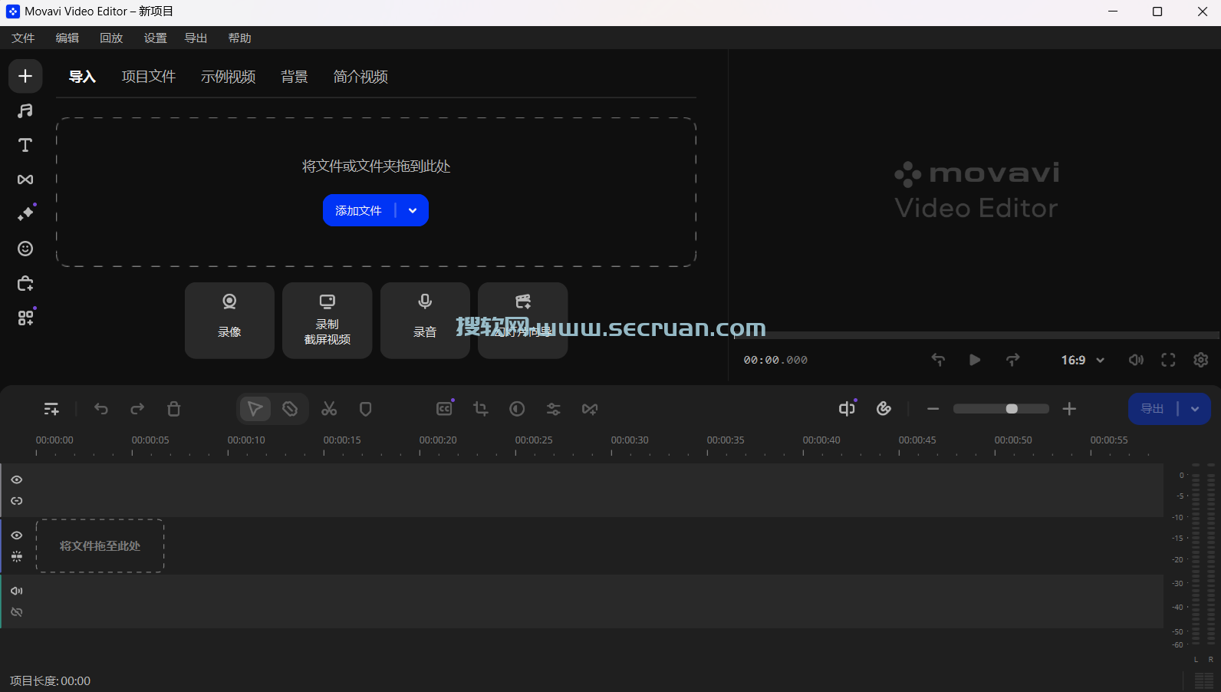
Task: Split clip with scissors icon
Action: (x=329, y=409)
